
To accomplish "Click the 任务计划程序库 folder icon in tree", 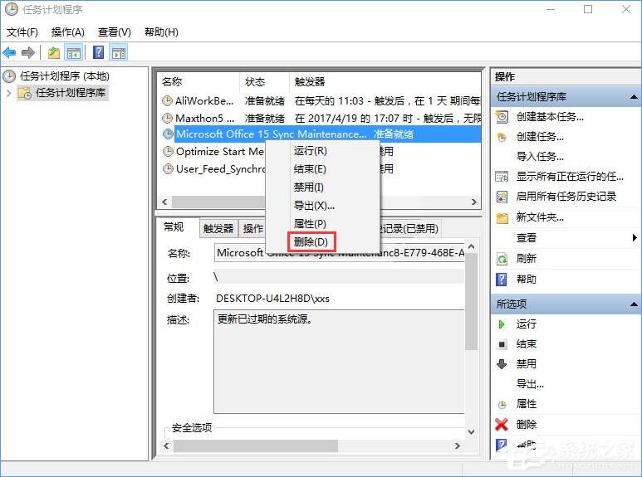I will pyautogui.click(x=25, y=93).
